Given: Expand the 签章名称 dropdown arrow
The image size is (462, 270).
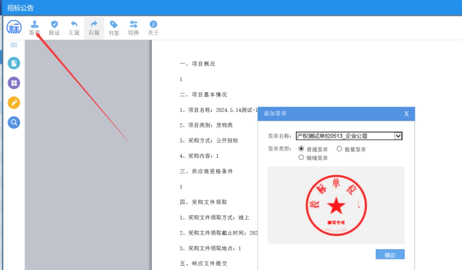Looking at the screenshot, I should 398,136.
